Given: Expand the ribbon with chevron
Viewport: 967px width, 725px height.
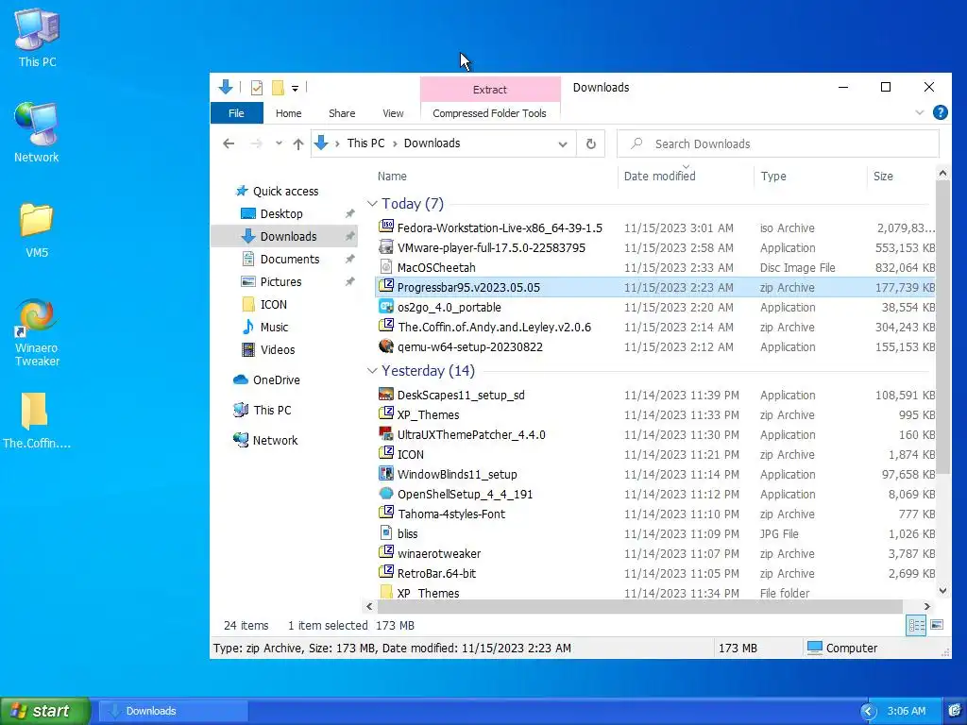Looking at the screenshot, I should coord(920,113).
